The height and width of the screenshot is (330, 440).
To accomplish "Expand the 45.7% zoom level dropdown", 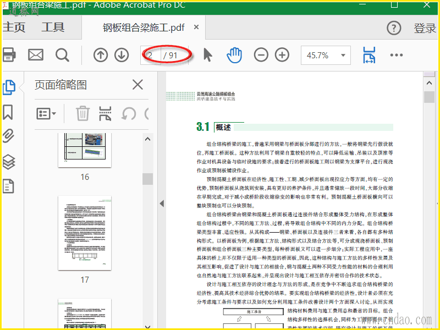I will pos(343,55).
